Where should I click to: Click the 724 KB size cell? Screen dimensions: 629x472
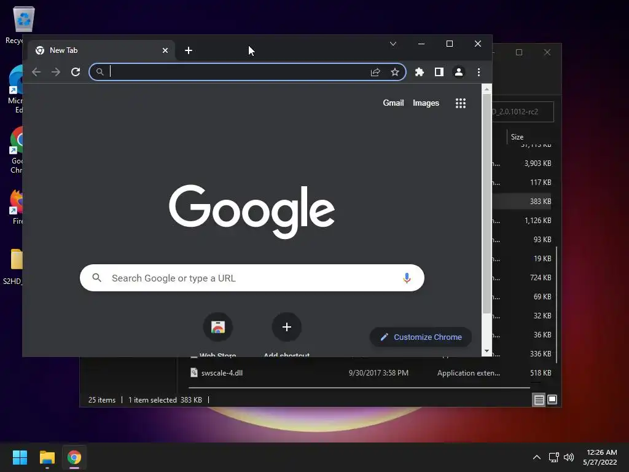(541, 277)
